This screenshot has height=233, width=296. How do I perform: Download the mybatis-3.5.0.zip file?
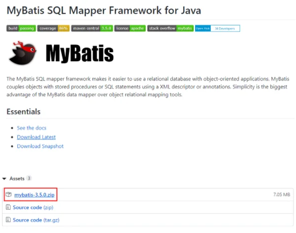(34, 195)
